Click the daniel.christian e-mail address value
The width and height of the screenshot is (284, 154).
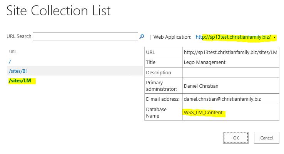point(222,99)
